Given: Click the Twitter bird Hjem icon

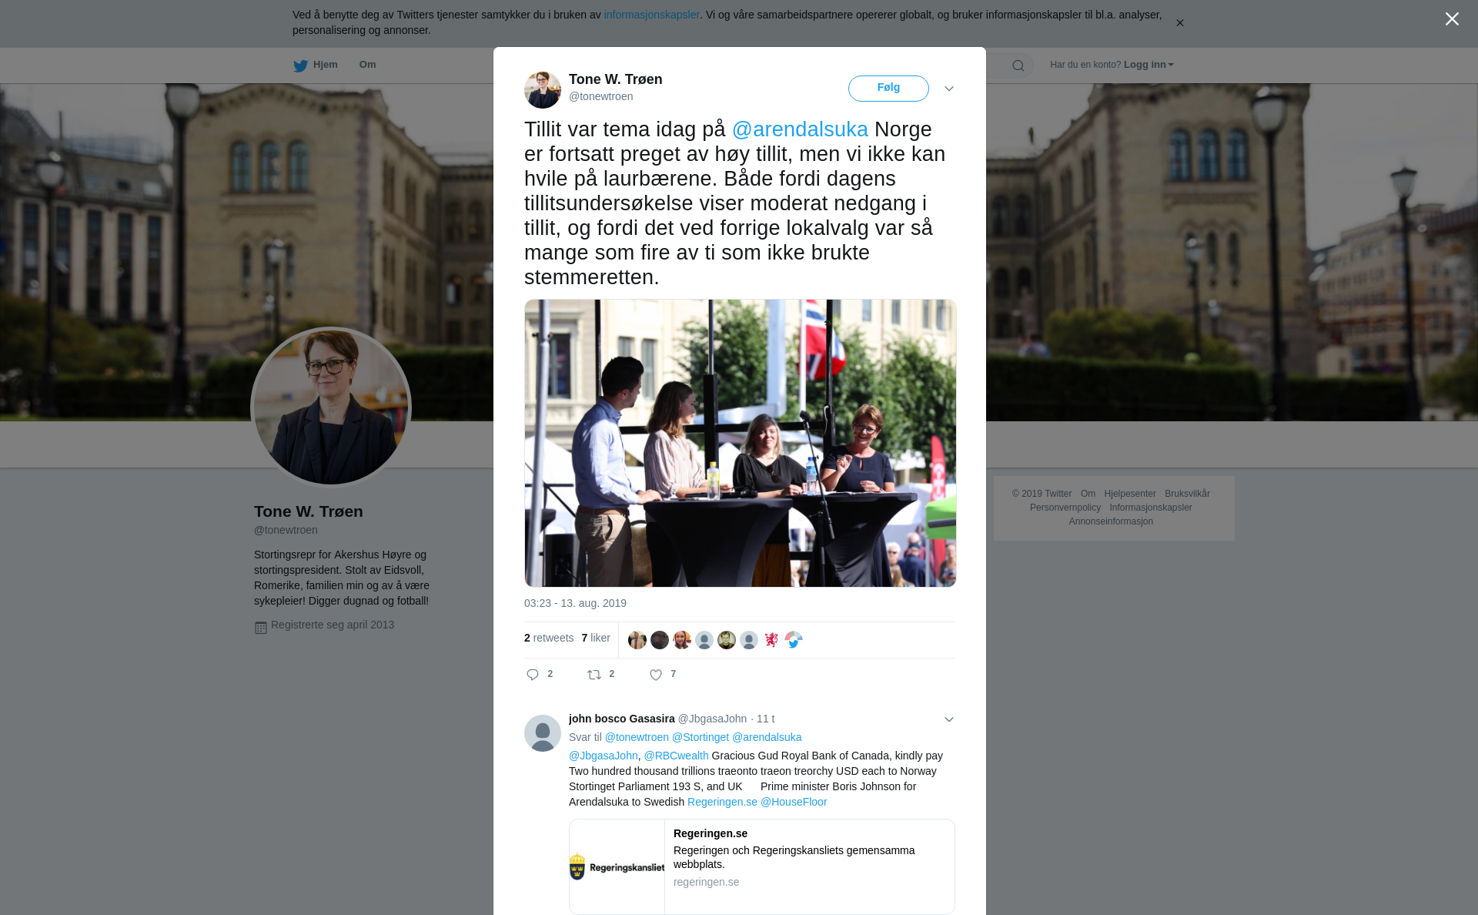Looking at the screenshot, I should pos(300,65).
